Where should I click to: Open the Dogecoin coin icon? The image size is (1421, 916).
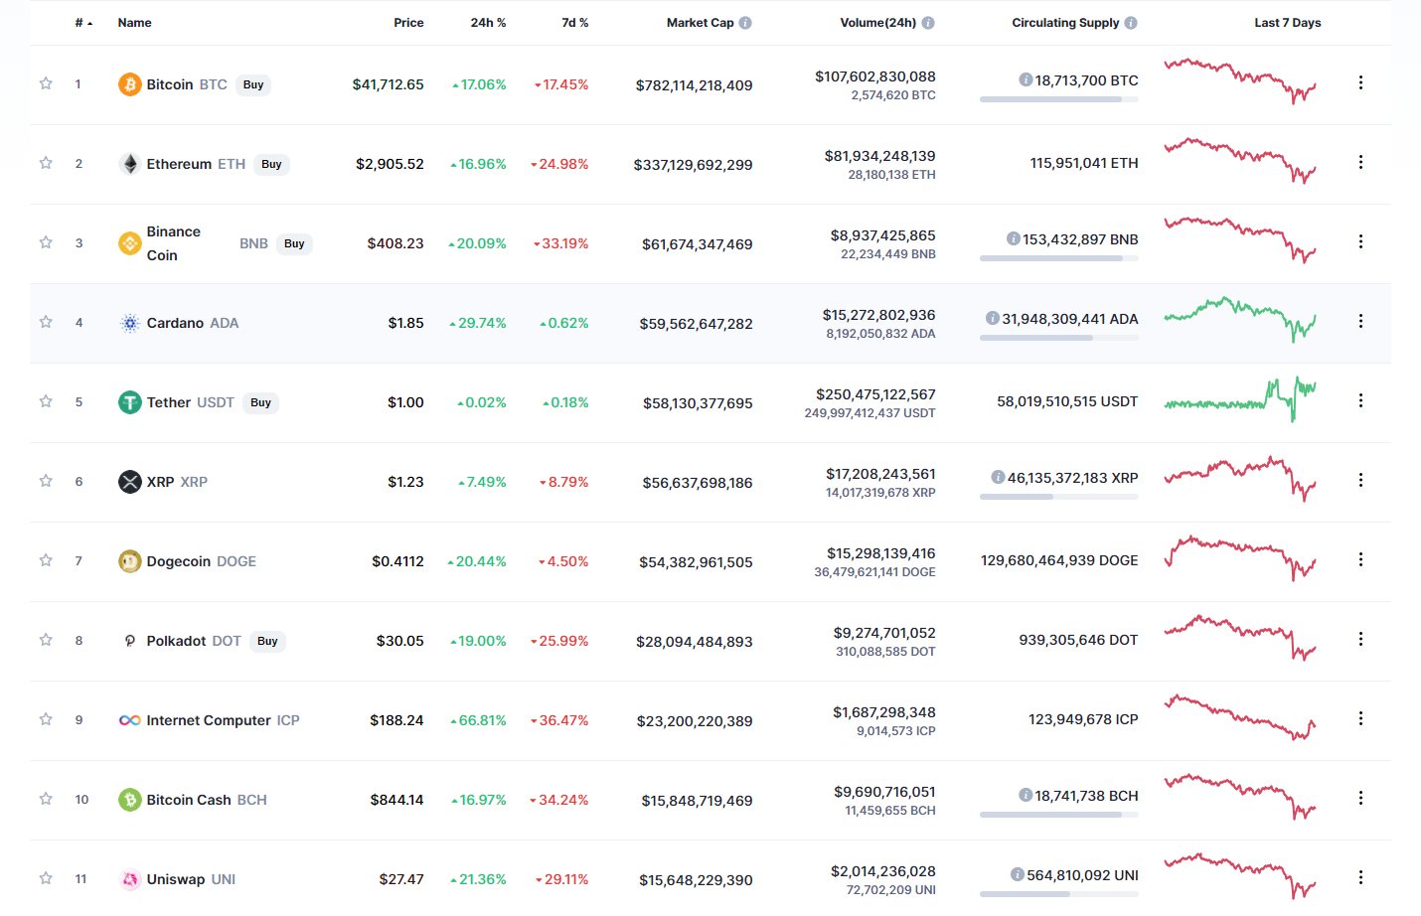(129, 560)
